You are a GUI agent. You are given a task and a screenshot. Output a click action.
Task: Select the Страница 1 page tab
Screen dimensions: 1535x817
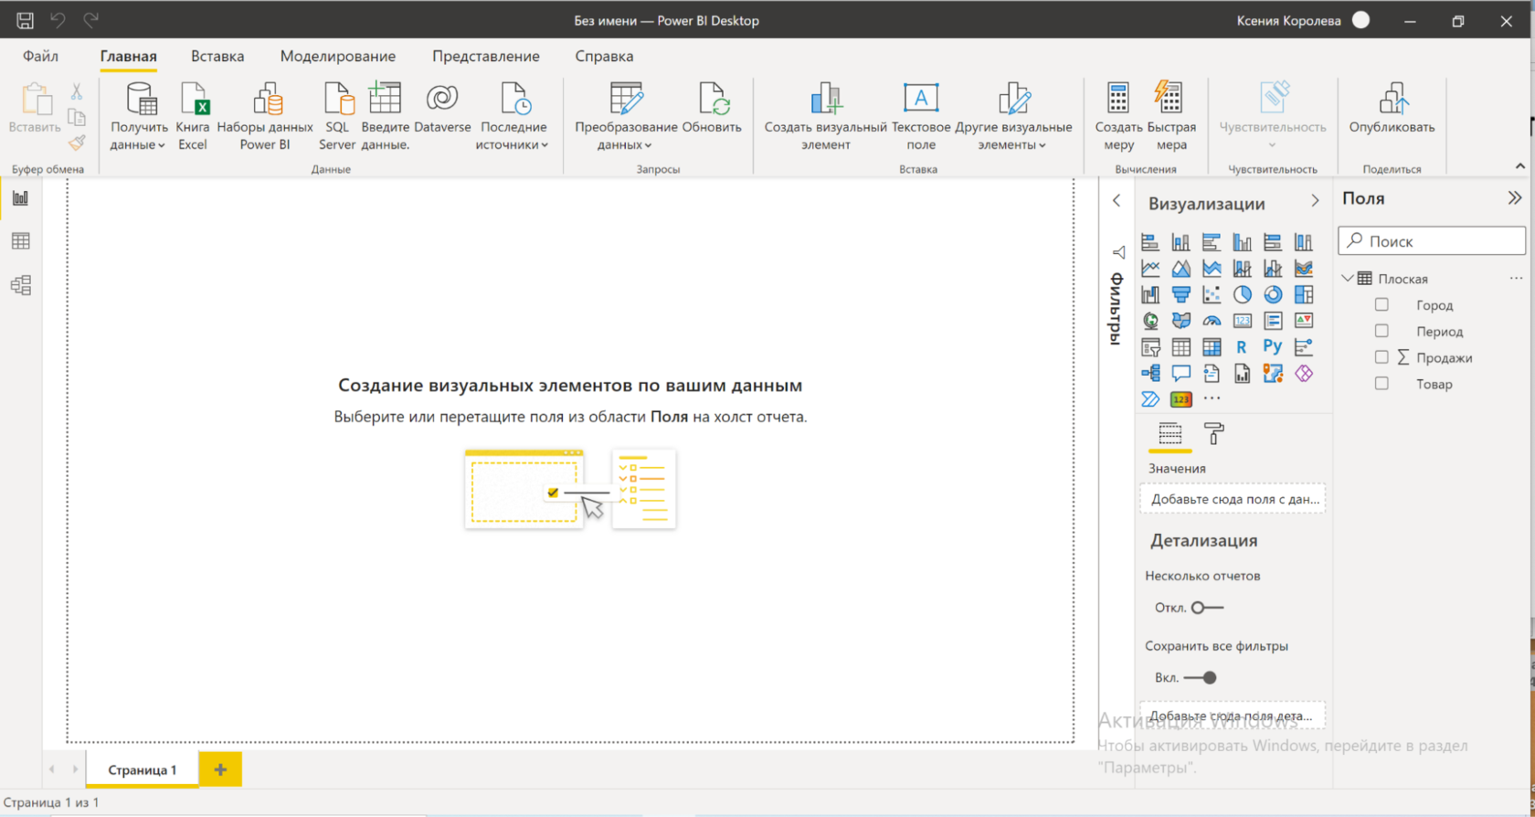(143, 769)
